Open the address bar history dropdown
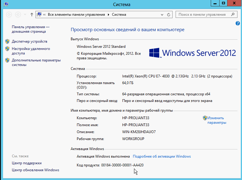Screen dimensions: 242x180 (162, 15)
